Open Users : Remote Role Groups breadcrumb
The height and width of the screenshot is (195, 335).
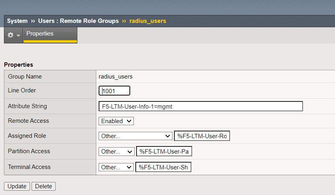pos(78,21)
